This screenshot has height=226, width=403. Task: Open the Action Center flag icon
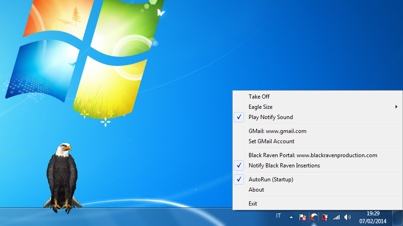(303, 217)
